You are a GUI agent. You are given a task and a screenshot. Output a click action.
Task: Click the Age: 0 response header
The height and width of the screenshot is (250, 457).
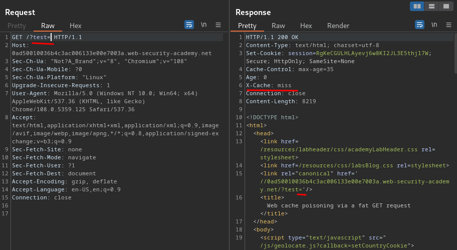[257, 77]
